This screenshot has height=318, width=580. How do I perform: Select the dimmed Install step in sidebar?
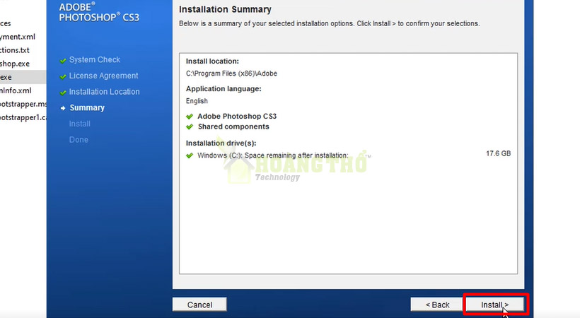pyautogui.click(x=79, y=124)
